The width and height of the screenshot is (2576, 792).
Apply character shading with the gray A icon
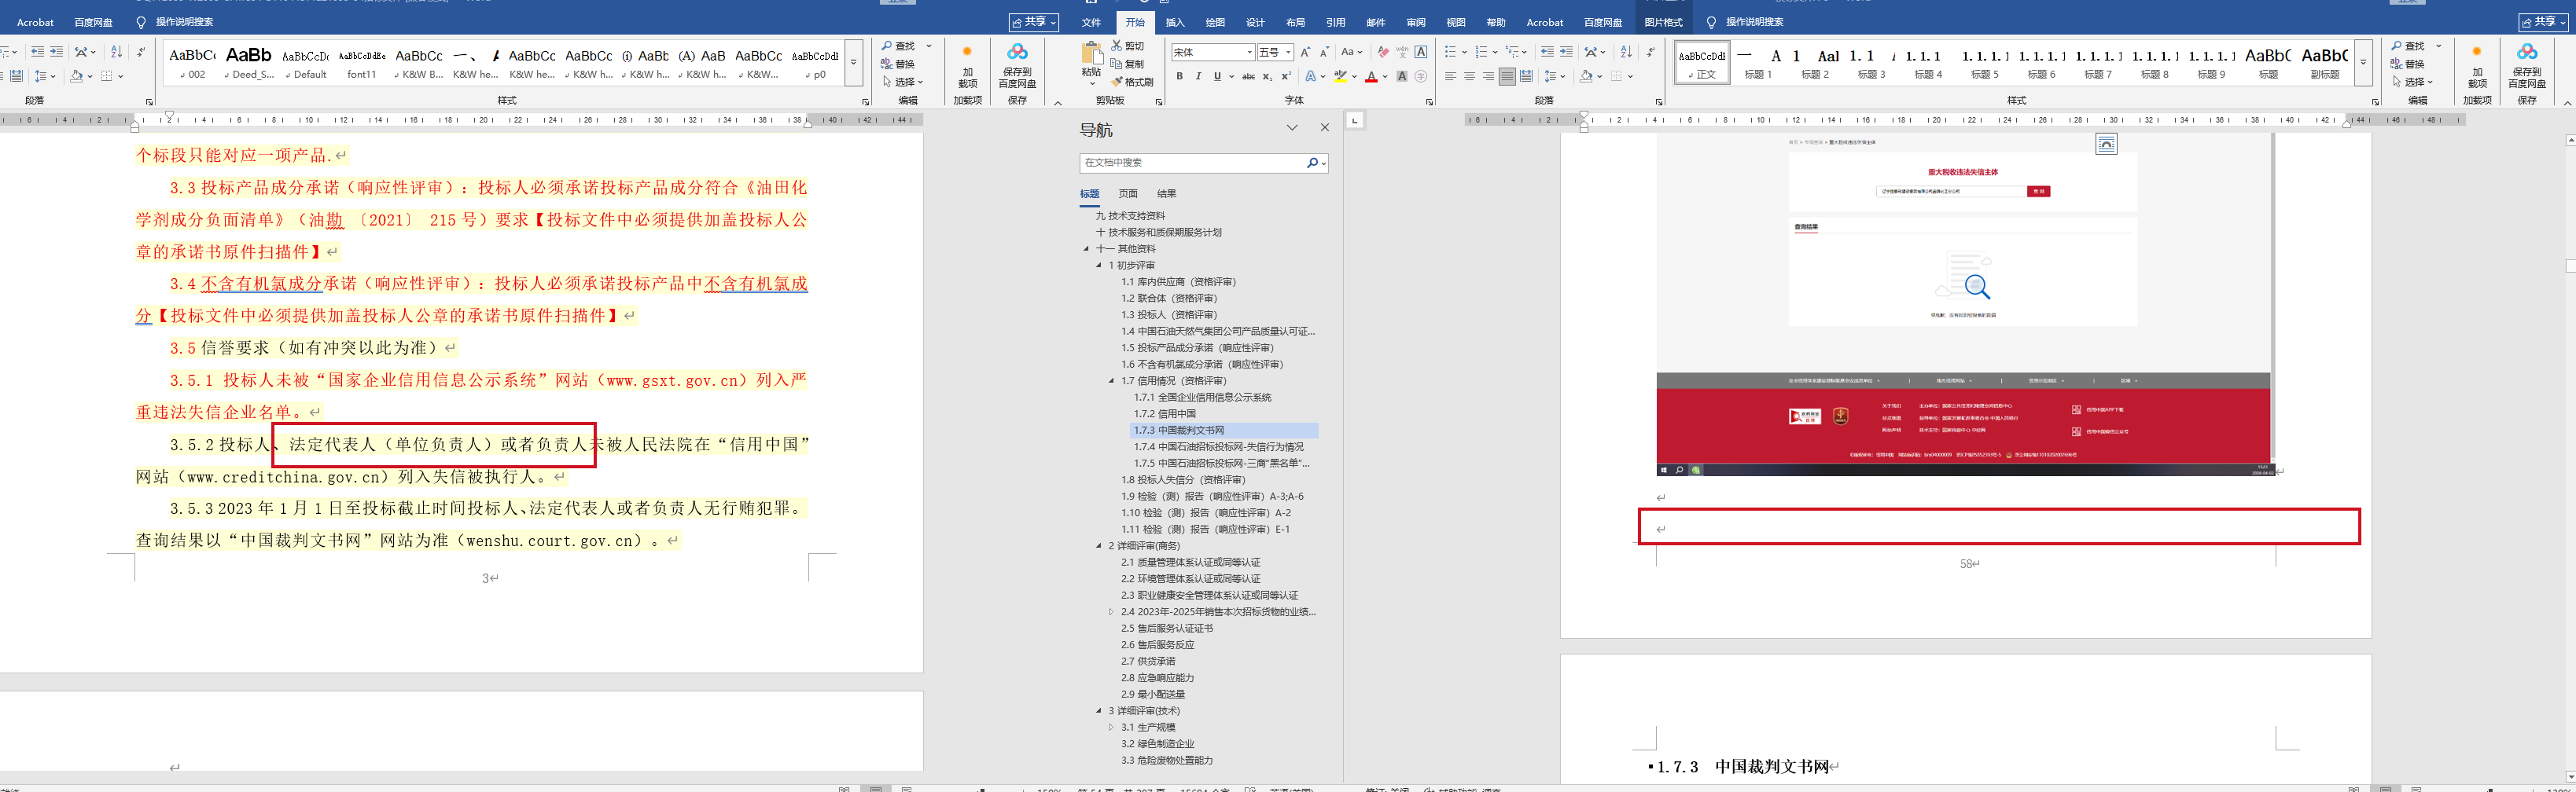tap(1402, 76)
